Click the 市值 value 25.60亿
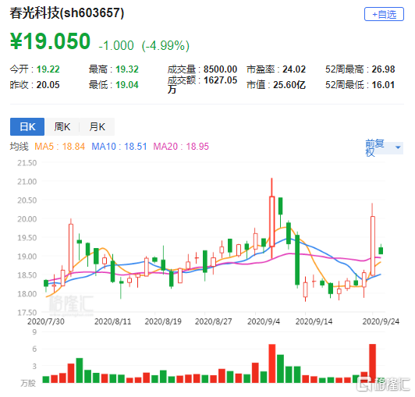This screenshot has width=415, height=397. tap(289, 85)
